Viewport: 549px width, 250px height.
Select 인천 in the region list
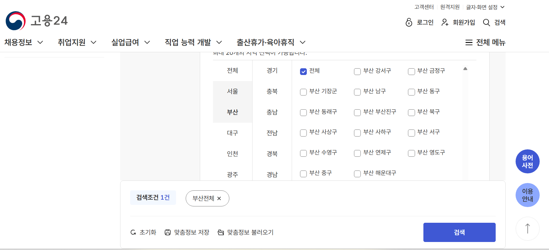coord(233,154)
